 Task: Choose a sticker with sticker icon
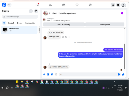[x=52, y=74]
